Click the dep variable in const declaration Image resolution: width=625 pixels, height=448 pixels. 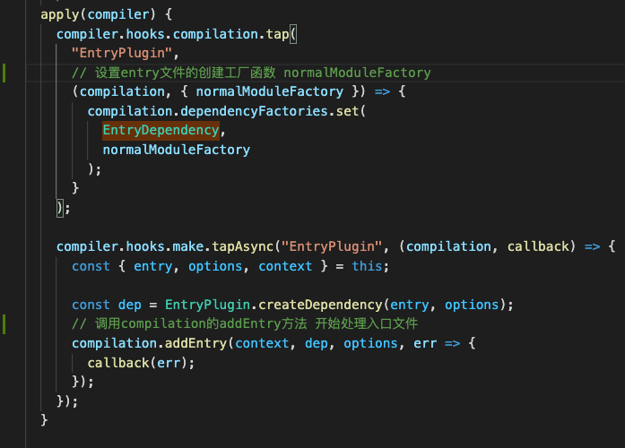[129, 305]
